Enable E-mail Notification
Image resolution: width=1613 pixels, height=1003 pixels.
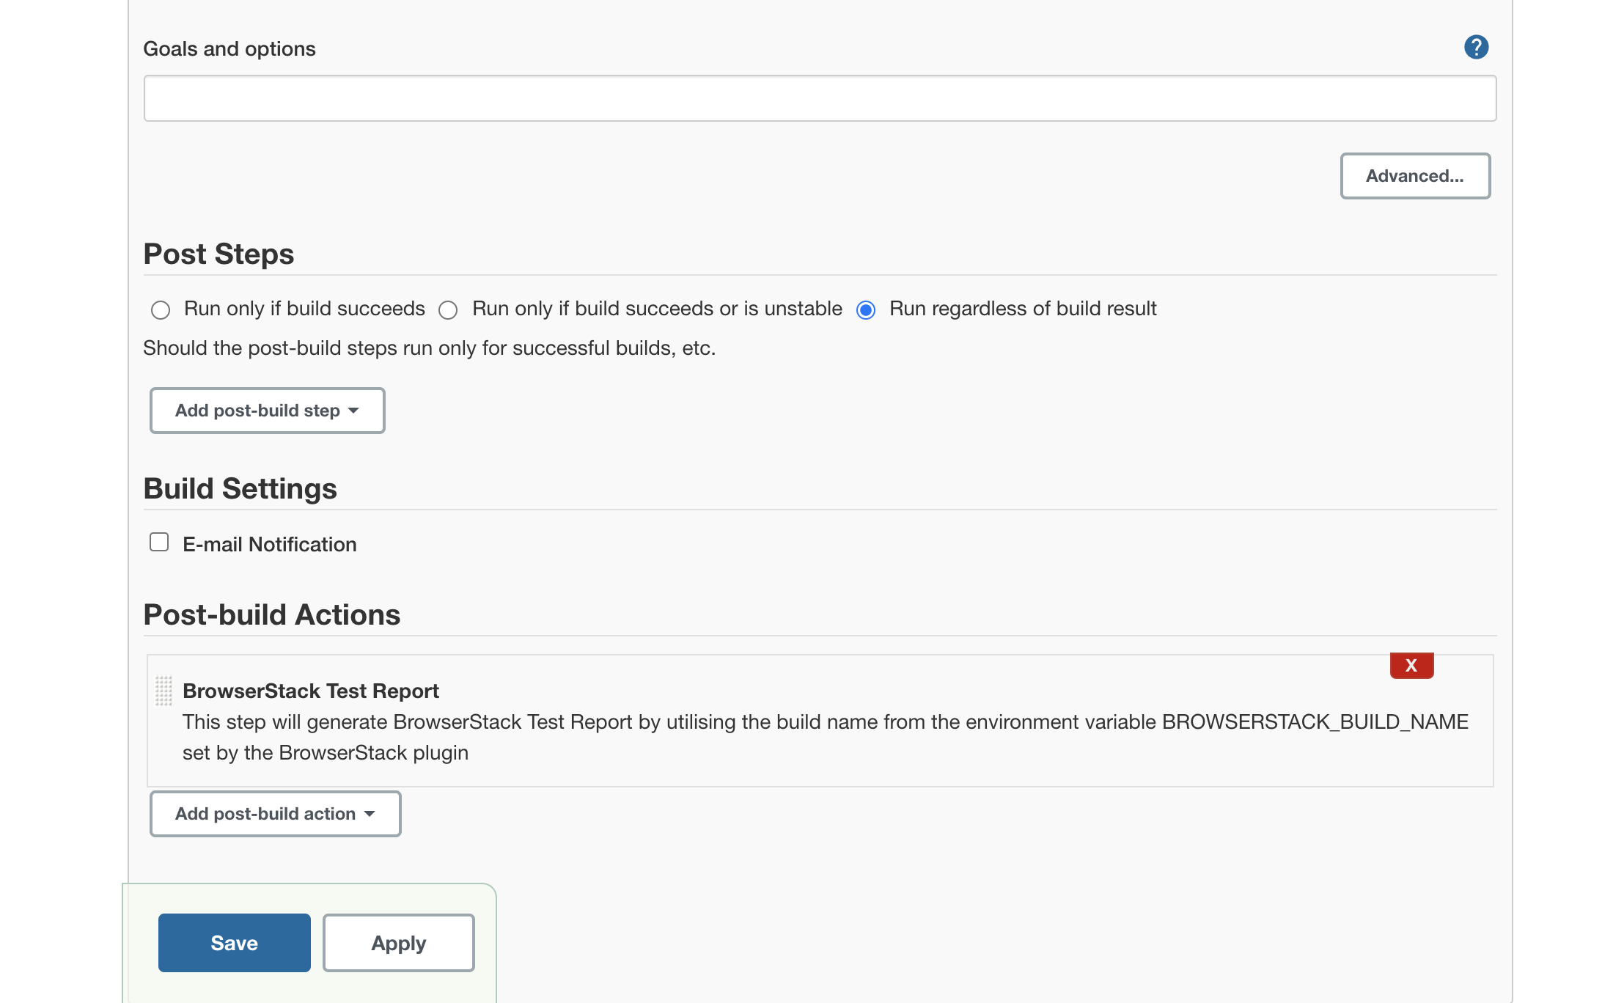(x=160, y=542)
